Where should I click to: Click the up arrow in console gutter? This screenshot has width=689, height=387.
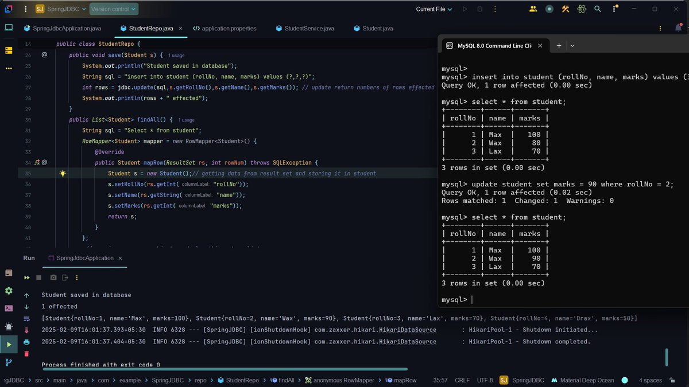(x=26, y=295)
